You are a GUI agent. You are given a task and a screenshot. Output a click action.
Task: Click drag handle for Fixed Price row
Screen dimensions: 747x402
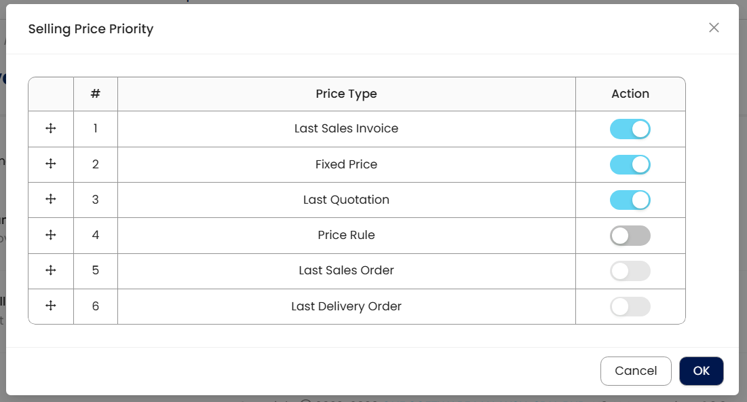[50, 164]
